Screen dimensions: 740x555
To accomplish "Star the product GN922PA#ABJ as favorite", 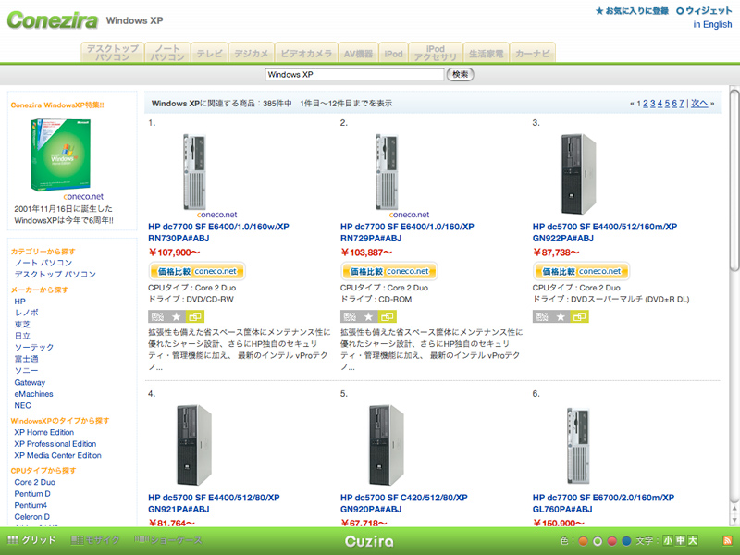I will click(561, 316).
